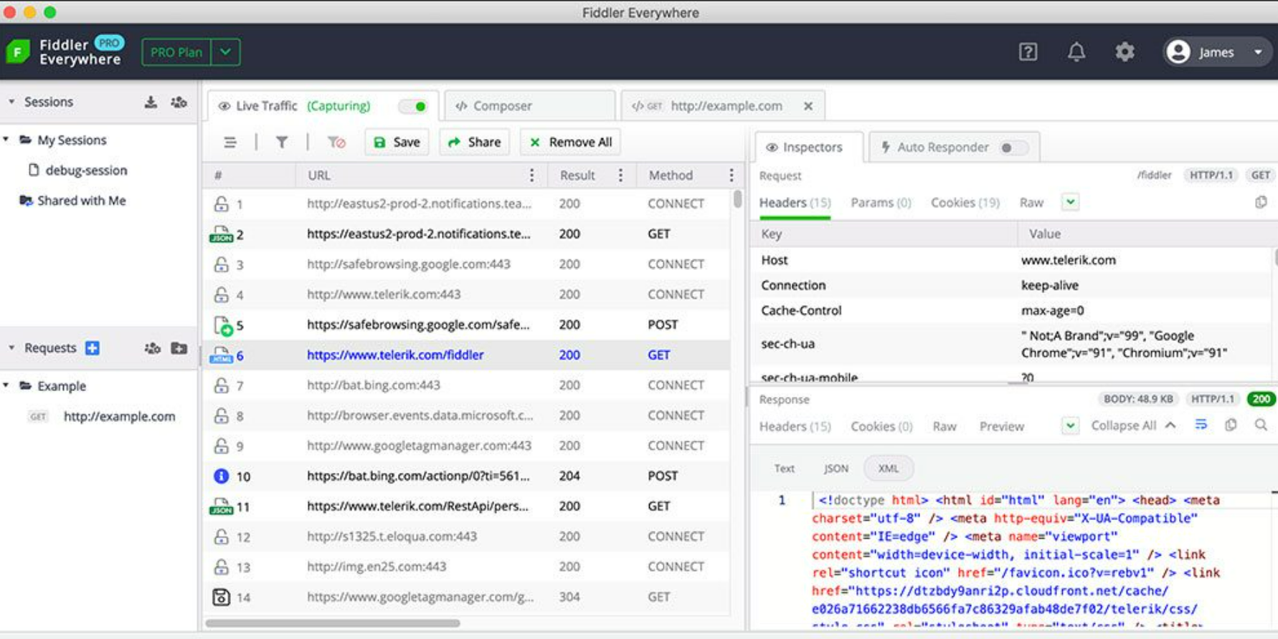The height and width of the screenshot is (639, 1278).
Task: Switch to the request Raw tab
Action: point(1031,203)
